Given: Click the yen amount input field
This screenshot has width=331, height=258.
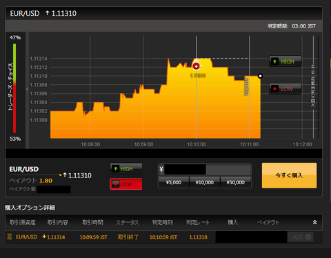Looking at the screenshot, I should pos(205,170).
